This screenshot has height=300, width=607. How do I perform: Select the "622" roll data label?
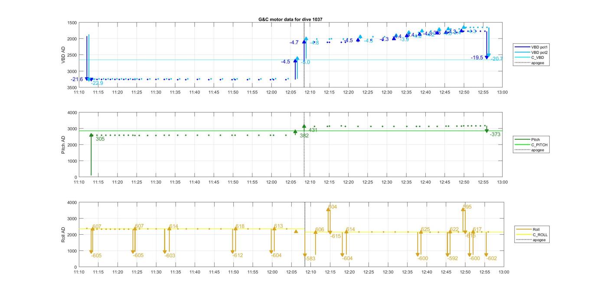click(454, 229)
